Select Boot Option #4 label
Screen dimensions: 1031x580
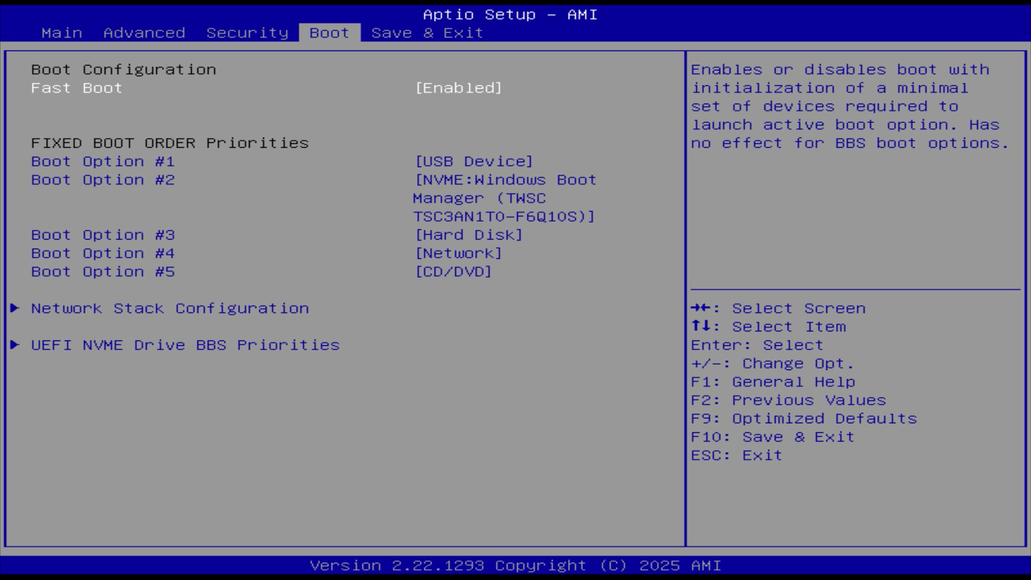(103, 253)
